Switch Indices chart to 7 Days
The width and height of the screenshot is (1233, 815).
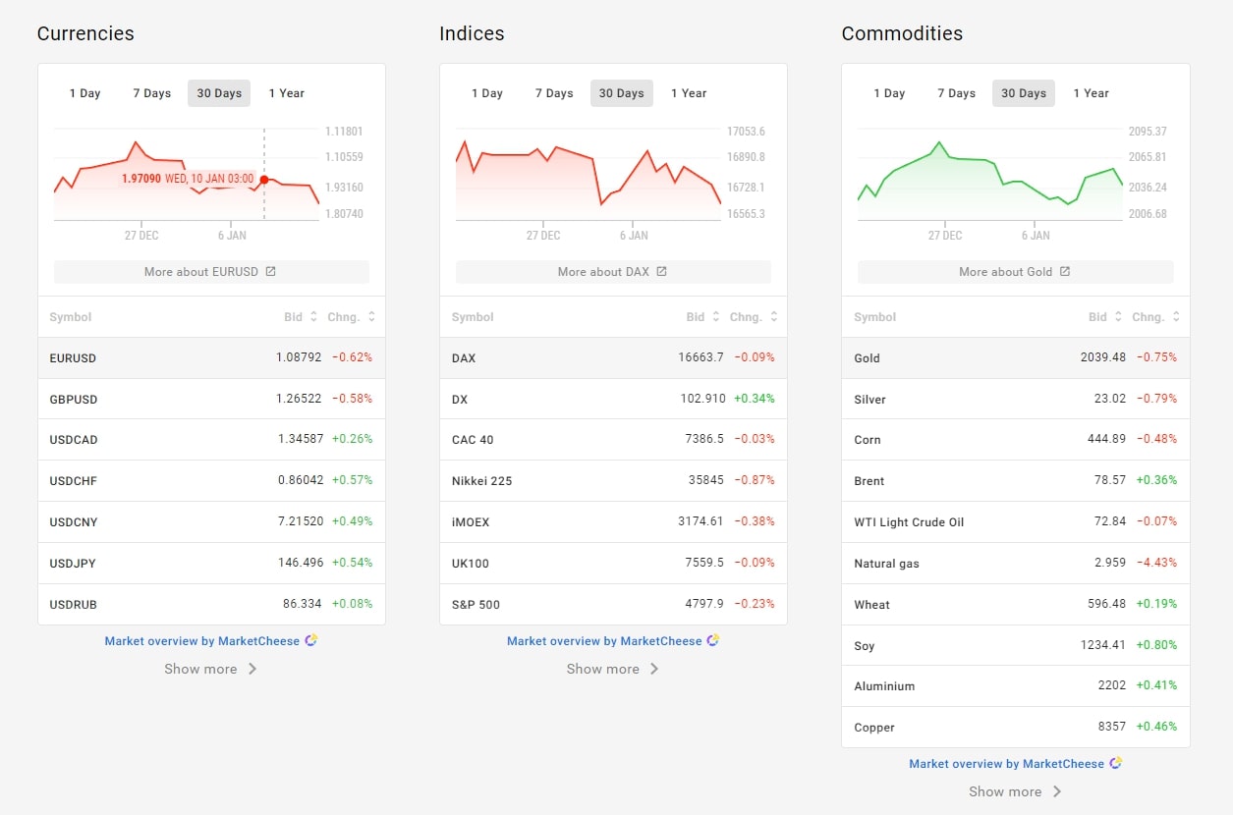[x=554, y=93]
